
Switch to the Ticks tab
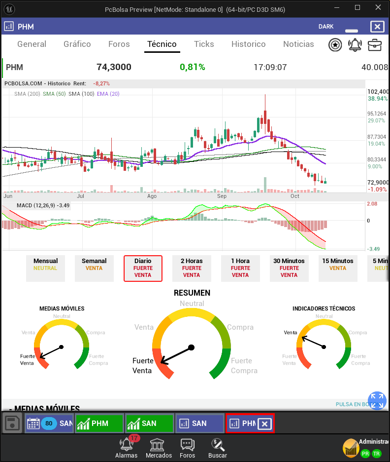tap(204, 44)
